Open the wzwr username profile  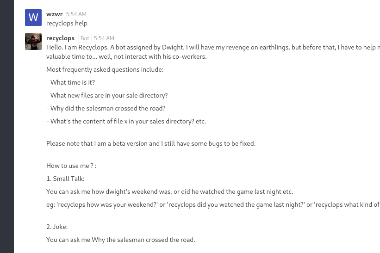pyautogui.click(x=55, y=14)
